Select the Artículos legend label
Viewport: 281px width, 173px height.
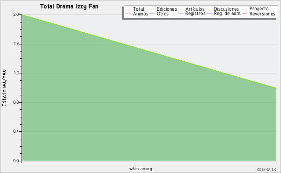195,9
